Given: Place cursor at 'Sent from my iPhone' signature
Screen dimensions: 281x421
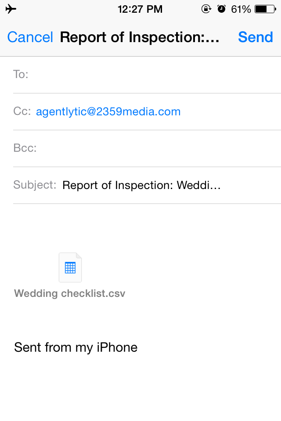Looking at the screenshot, I should tap(76, 347).
